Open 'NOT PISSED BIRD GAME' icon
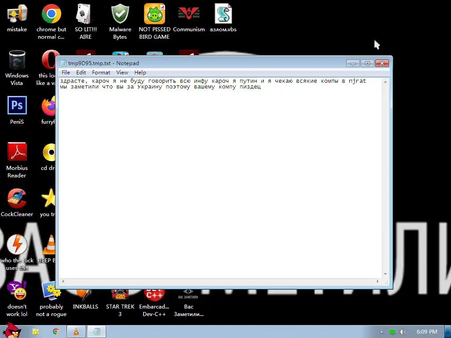 coord(155,22)
